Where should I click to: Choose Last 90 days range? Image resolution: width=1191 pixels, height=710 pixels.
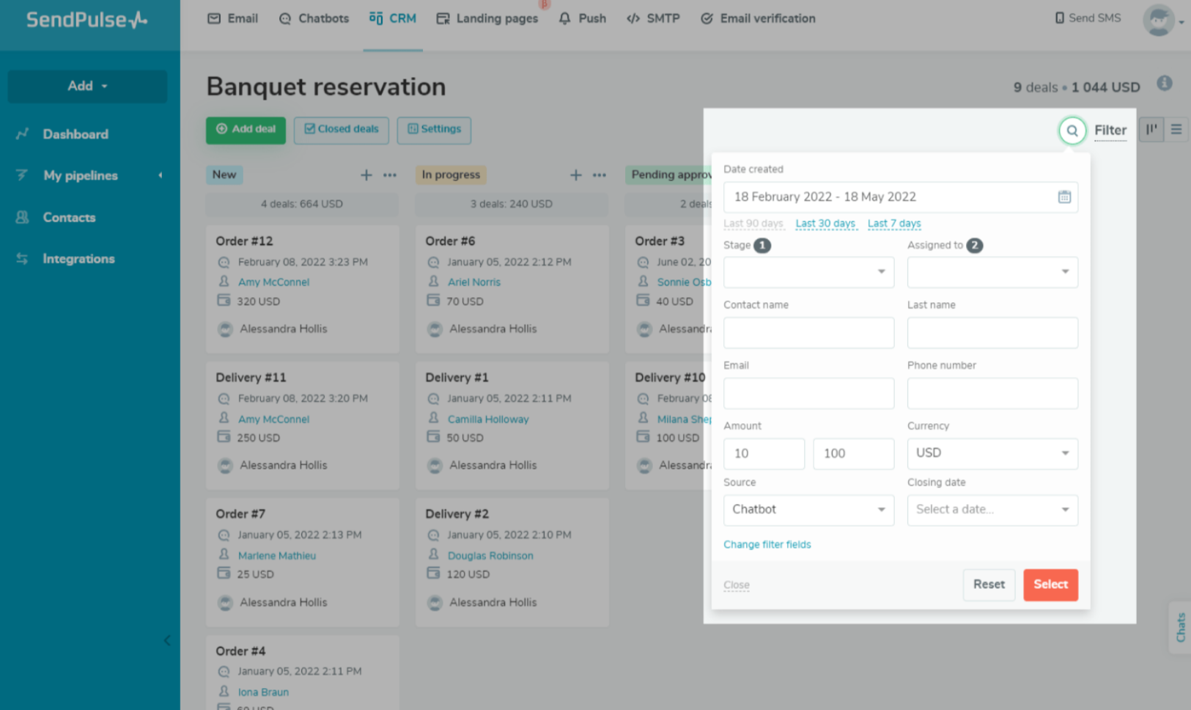coord(753,224)
